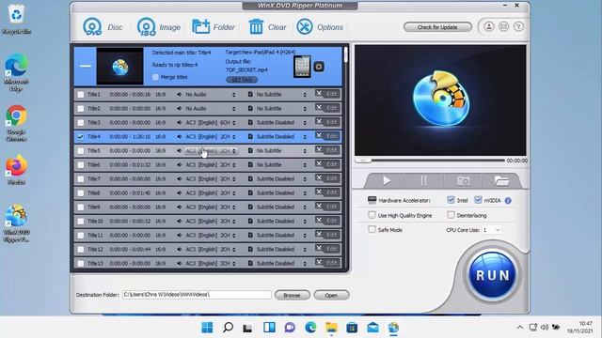Open WinX DVD Ripper desktop shortcut

click(x=16, y=223)
